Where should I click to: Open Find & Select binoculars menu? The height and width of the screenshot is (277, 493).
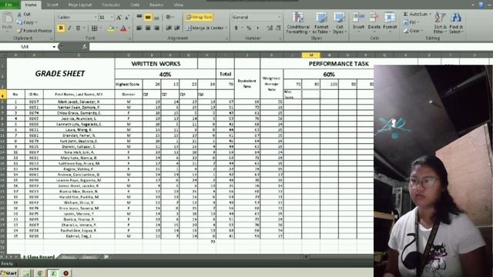point(456,22)
